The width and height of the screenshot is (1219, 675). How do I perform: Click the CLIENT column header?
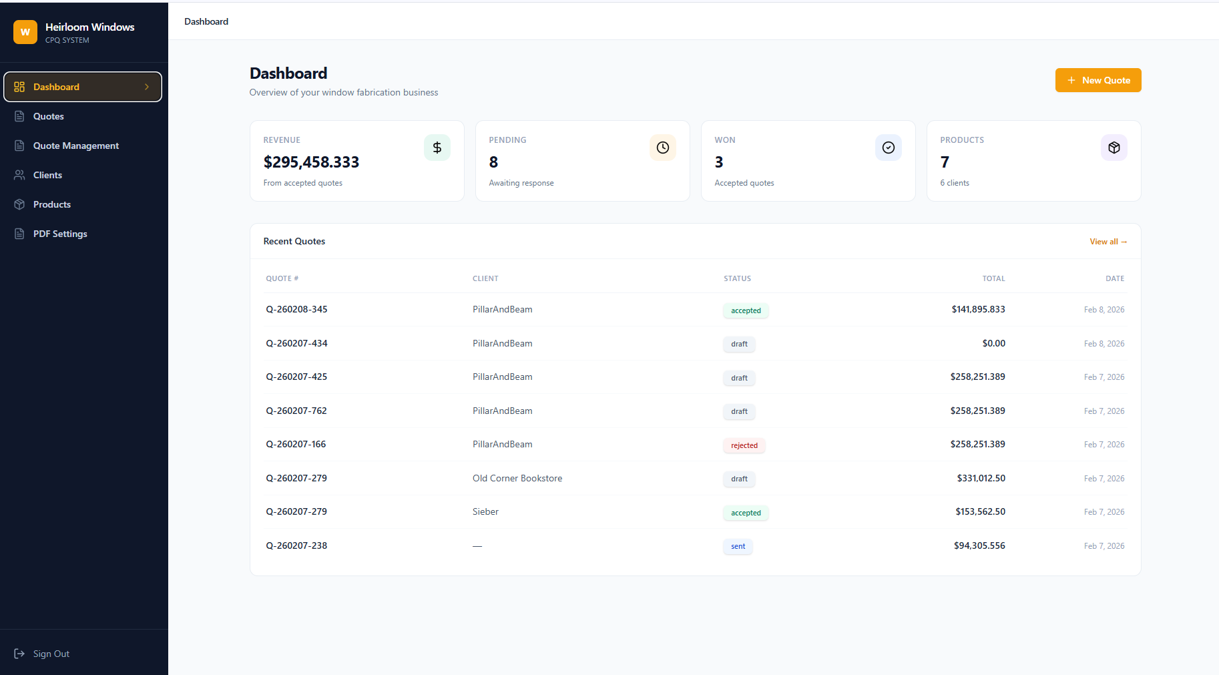tap(485, 278)
